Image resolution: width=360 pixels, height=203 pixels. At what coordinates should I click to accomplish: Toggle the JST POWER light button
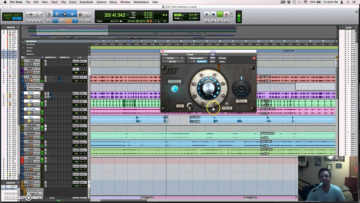(x=175, y=89)
